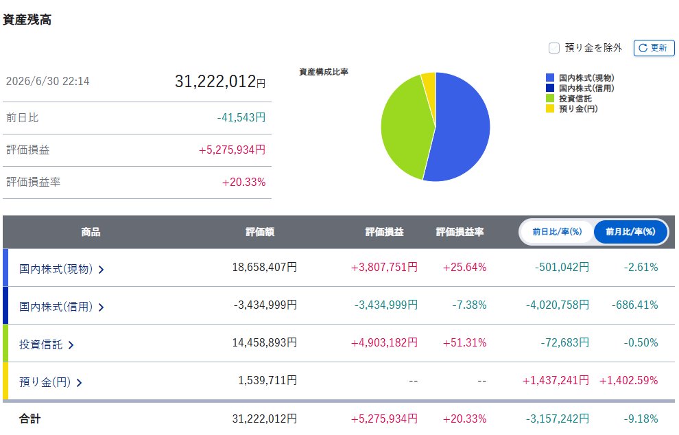Expand 投資信託 row chevron

click(x=71, y=345)
